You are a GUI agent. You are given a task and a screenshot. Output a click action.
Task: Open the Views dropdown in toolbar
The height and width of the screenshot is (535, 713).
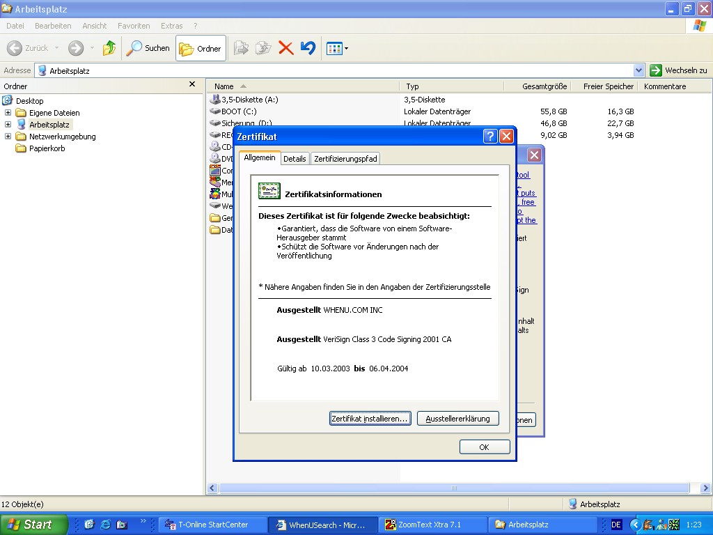click(x=338, y=48)
